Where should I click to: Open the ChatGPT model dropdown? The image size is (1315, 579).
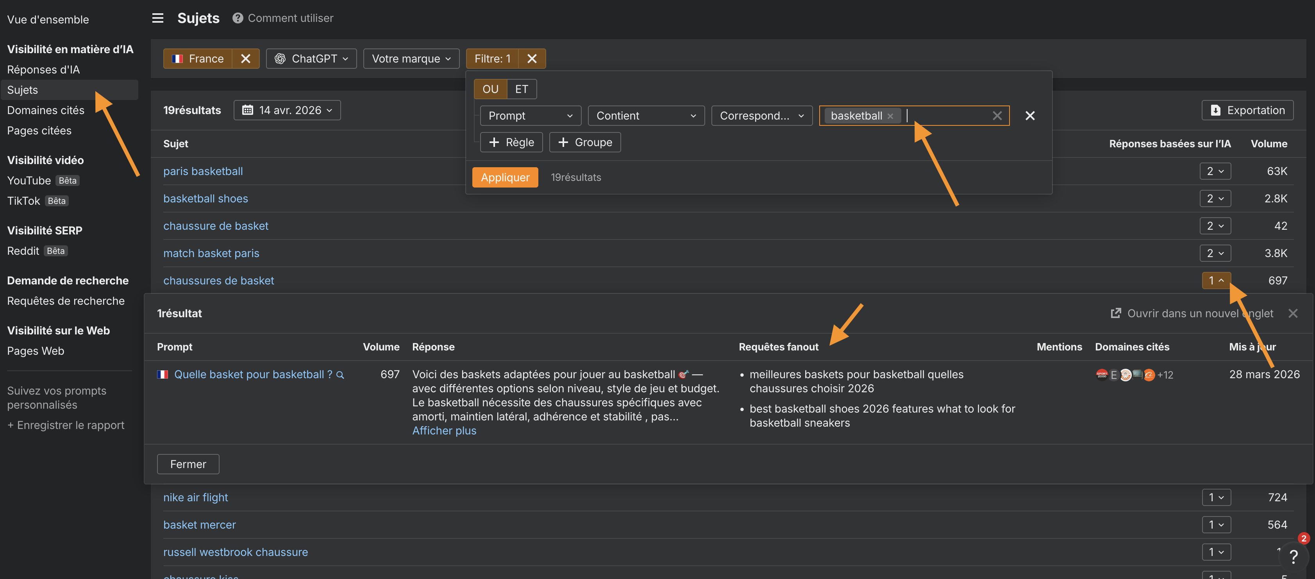pyautogui.click(x=311, y=59)
